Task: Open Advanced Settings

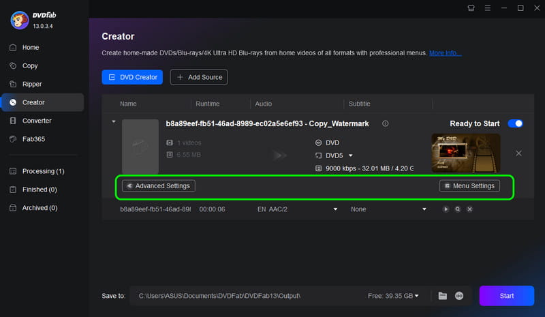Action: [159, 186]
